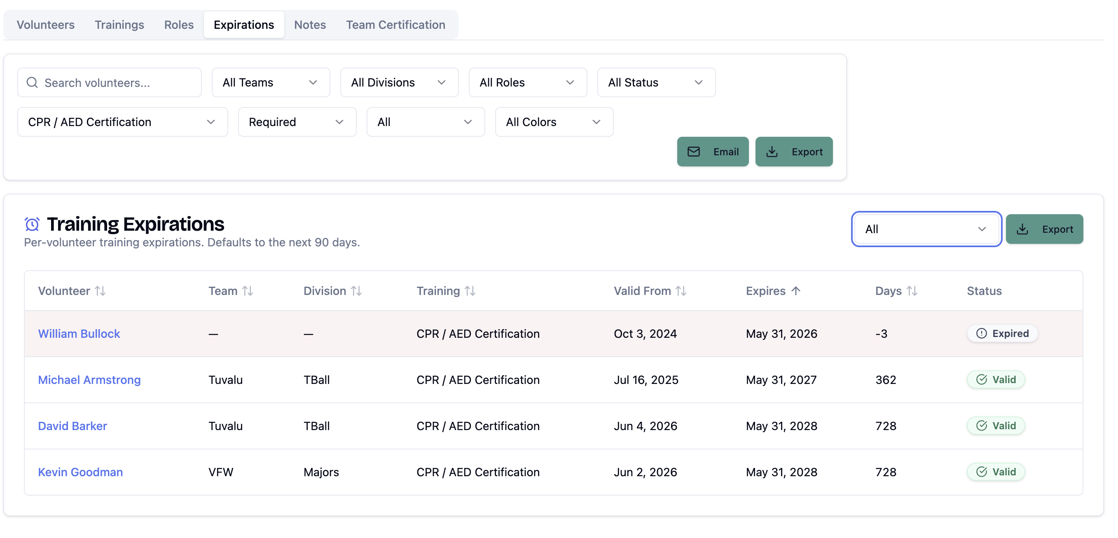Sort by the Days column arrows
The height and width of the screenshot is (538, 1118).
point(912,291)
